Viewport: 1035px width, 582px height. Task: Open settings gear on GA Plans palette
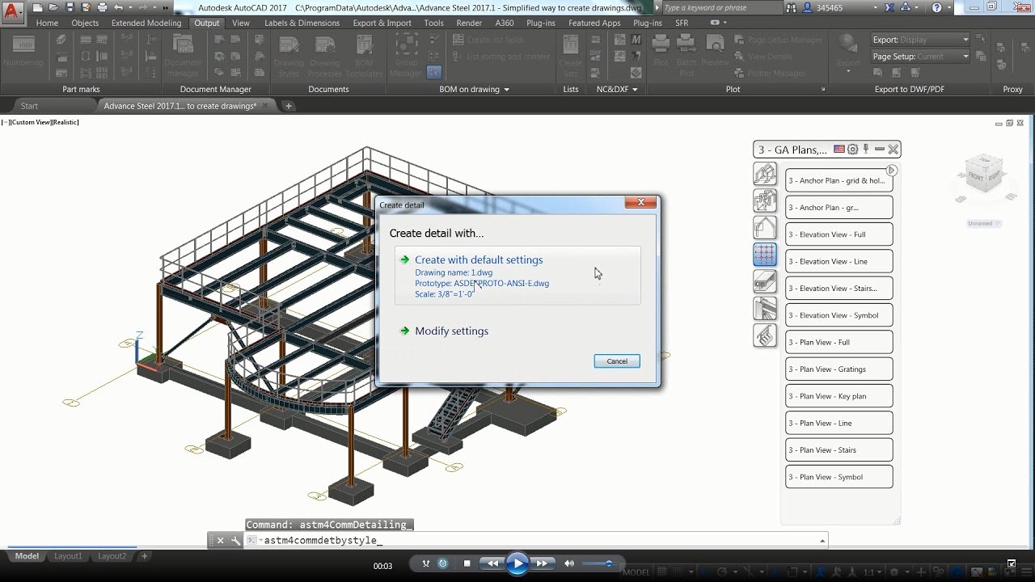(x=853, y=149)
